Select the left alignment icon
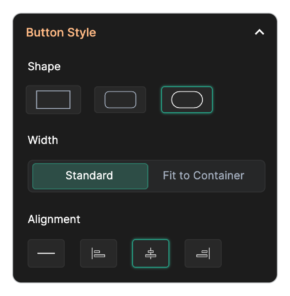Image resolution: width=290 pixels, height=296 pixels. pos(98,253)
